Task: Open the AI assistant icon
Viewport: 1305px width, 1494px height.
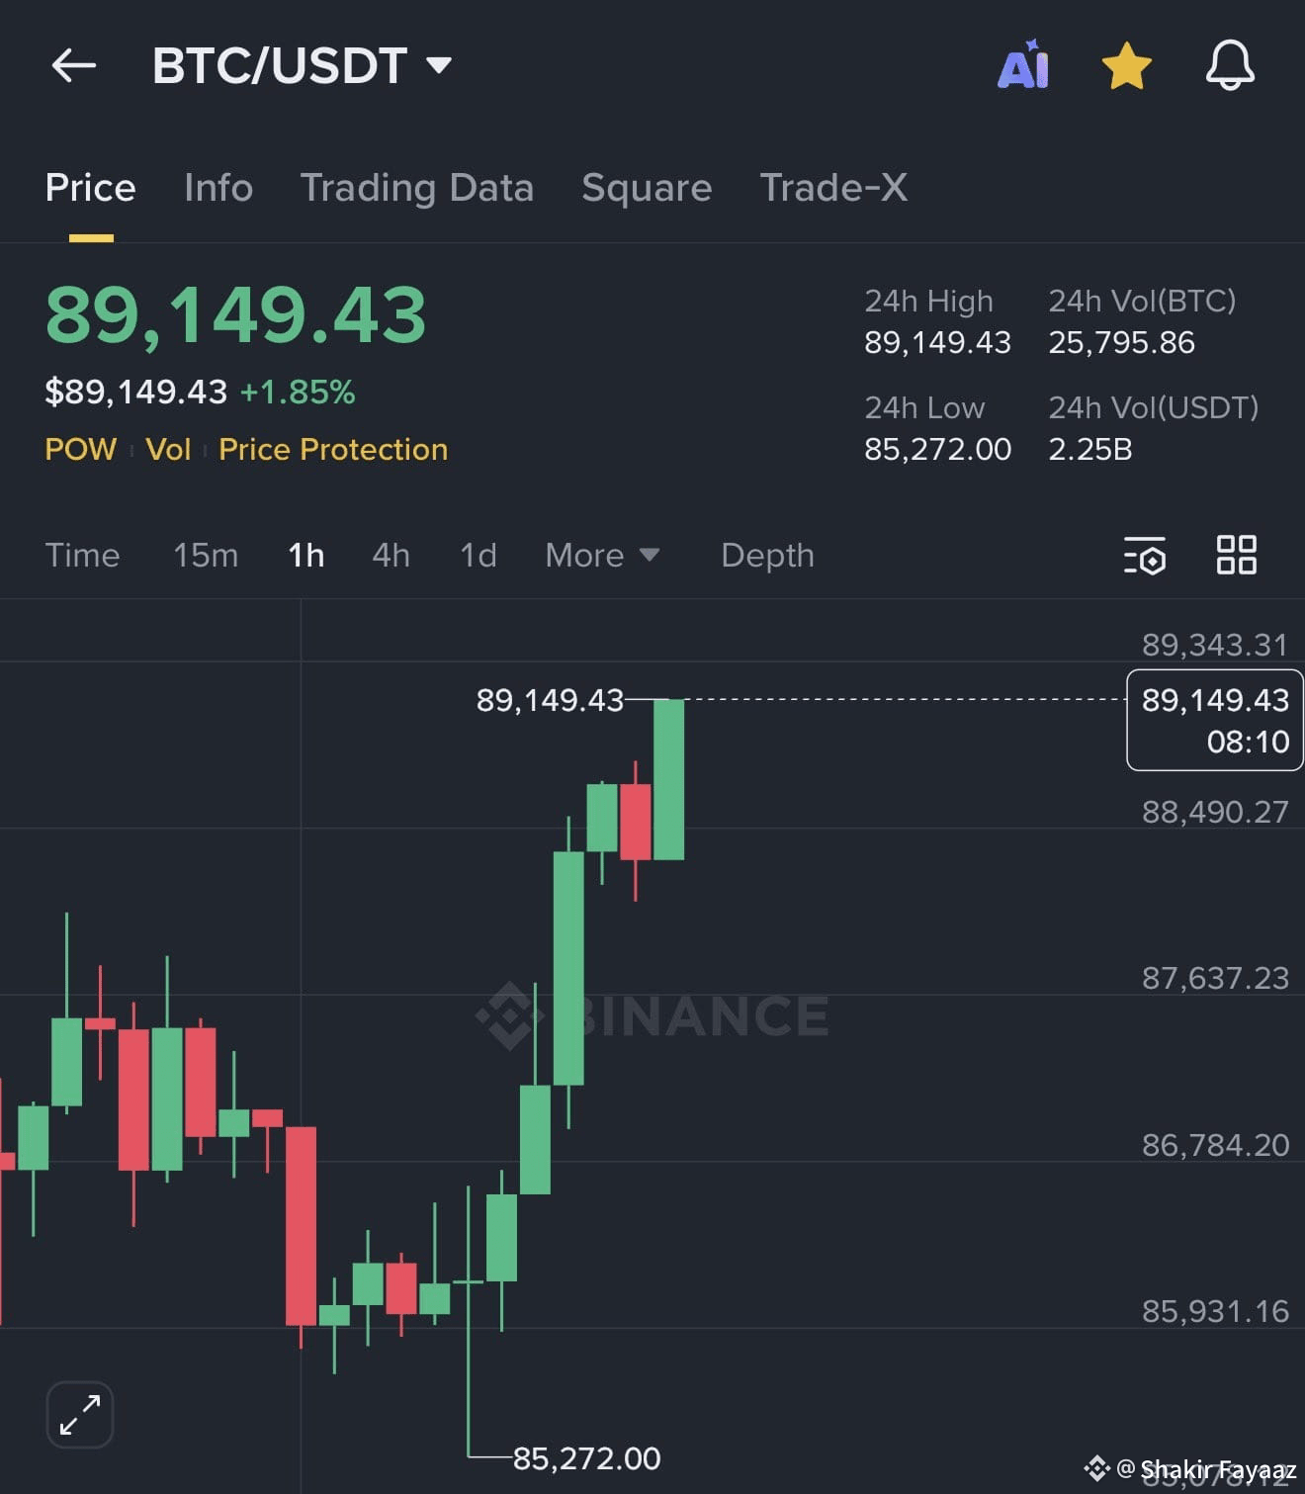Action: (x=1023, y=65)
